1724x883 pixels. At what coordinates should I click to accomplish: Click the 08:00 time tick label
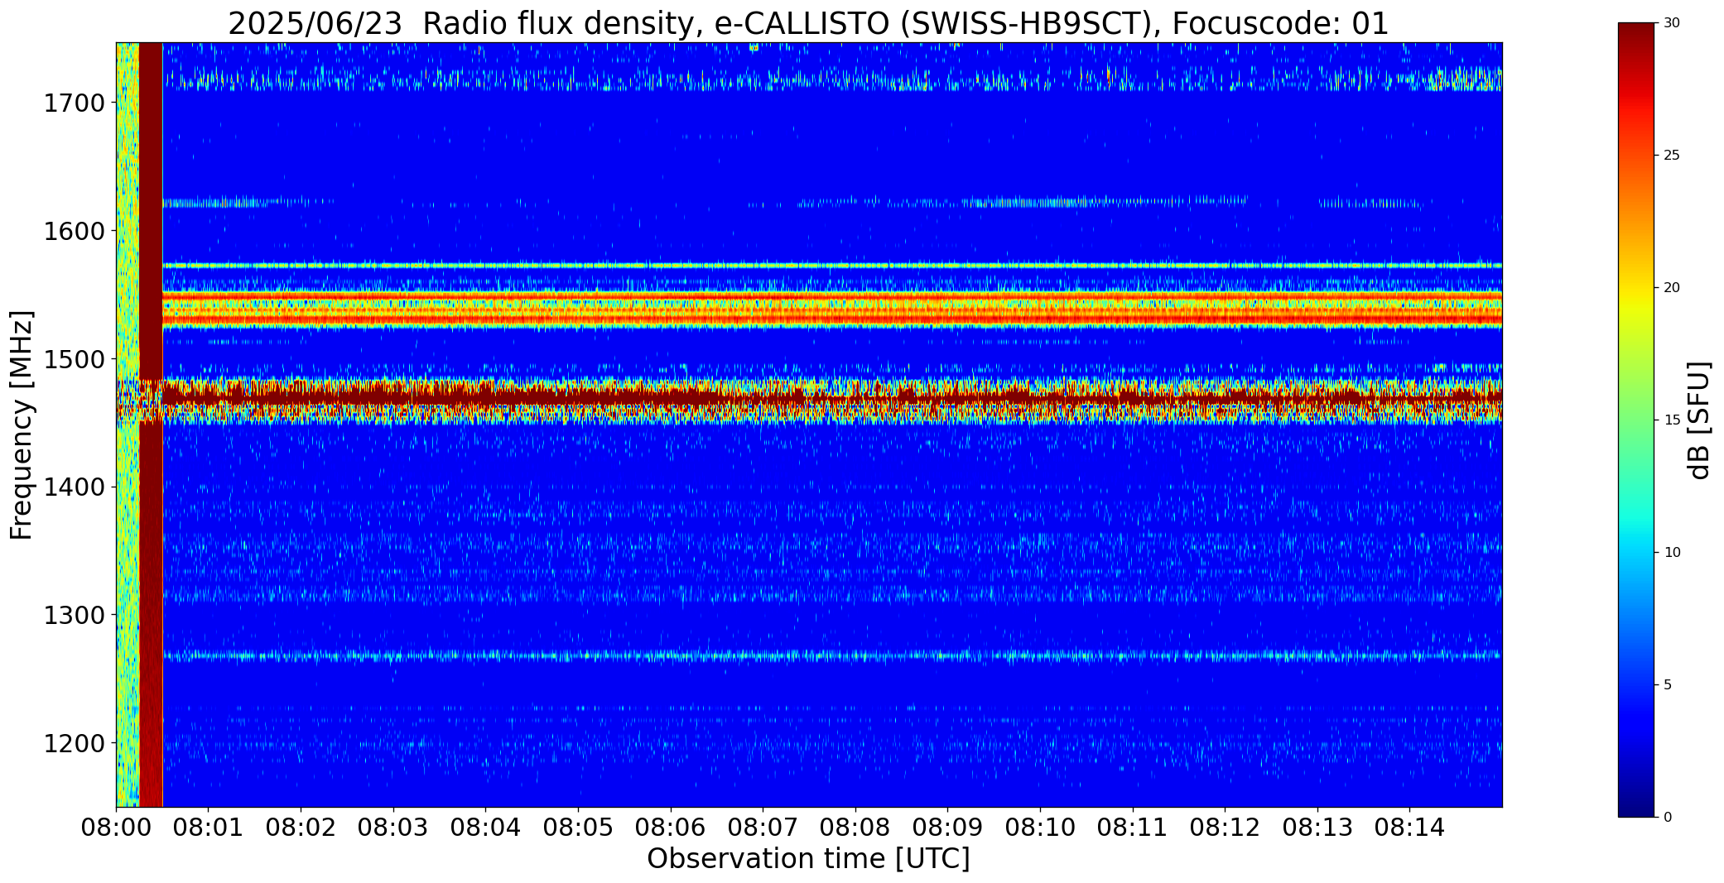click(116, 827)
